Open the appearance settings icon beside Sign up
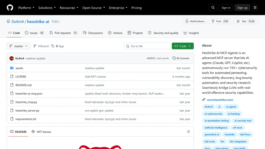Viewport: 265px width, 149px height. pos(255,8)
